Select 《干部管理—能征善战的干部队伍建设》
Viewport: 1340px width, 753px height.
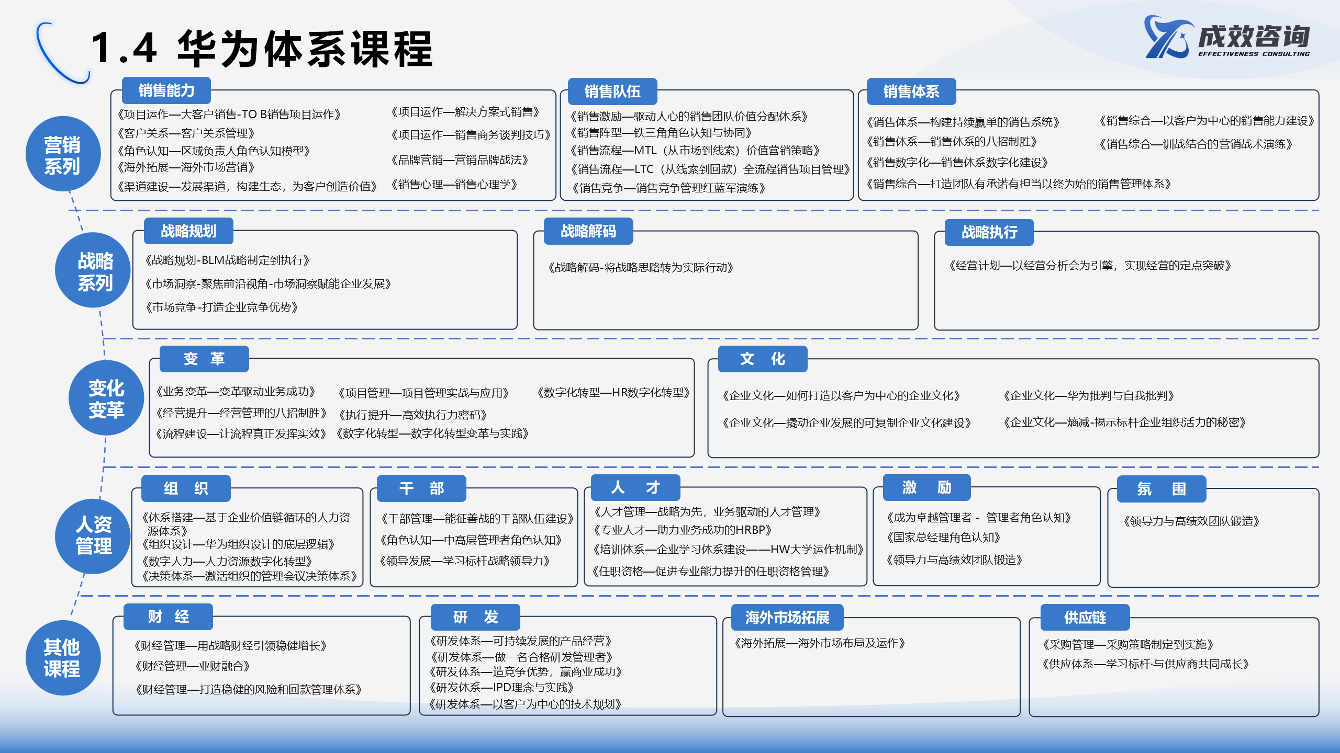pos(477,519)
